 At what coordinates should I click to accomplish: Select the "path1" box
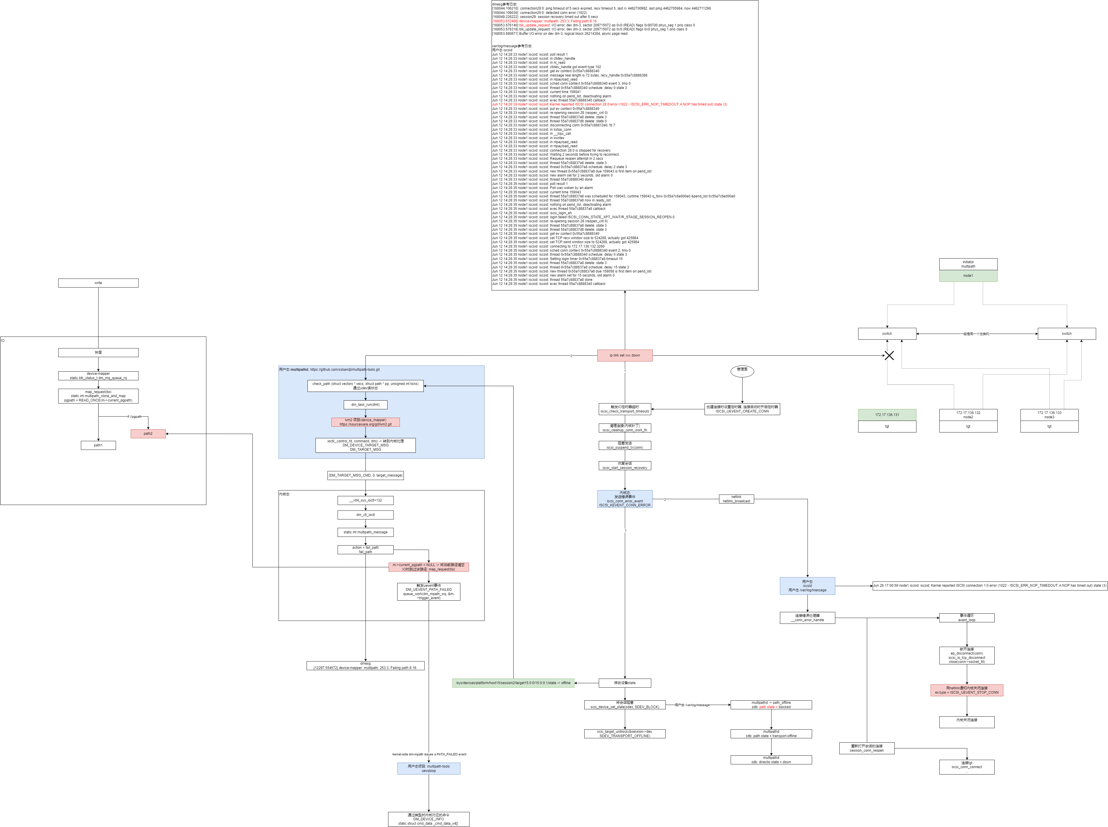click(x=98, y=445)
